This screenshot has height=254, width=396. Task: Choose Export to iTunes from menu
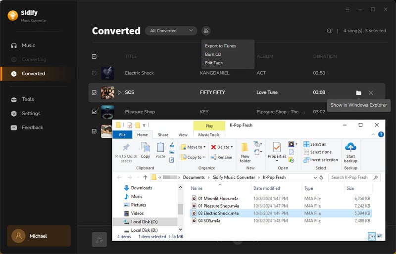(x=220, y=46)
